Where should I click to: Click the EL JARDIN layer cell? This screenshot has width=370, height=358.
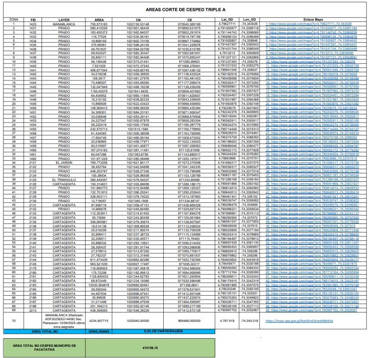click(64, 162)
